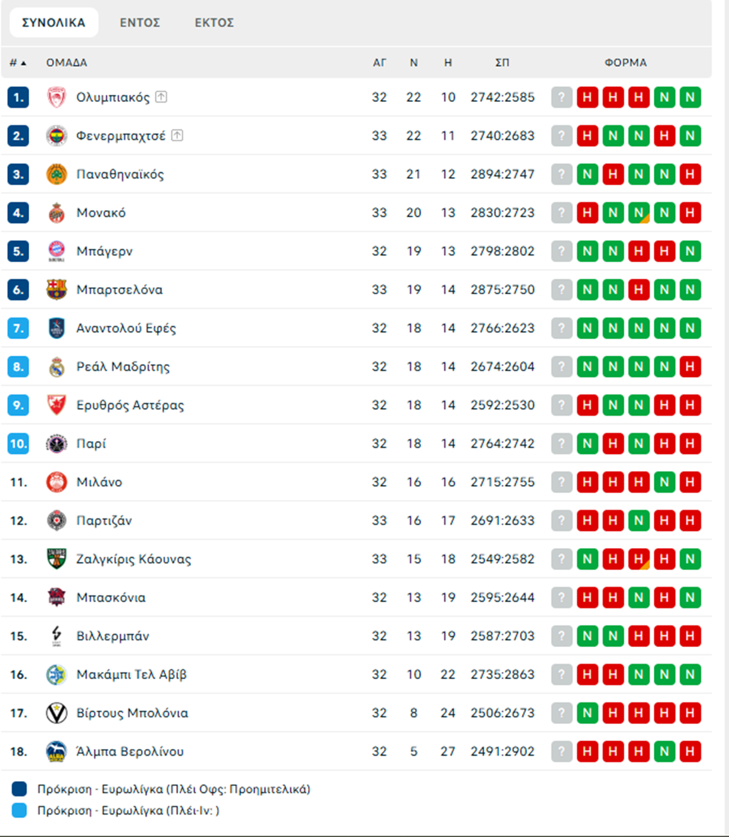Image resolution: width=729 pixels, height=837 pixels.
Task: Click Μιλάνο's first red H form badge
Action: point(587,482)
